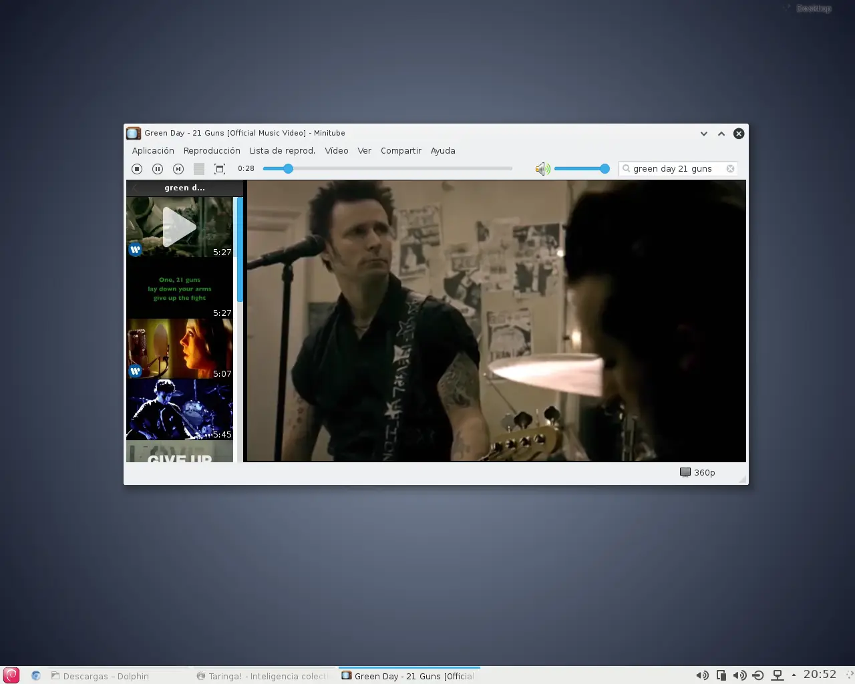This screenshot has width=855, height=684.
Task: Skip to the next video
Action: [178, 169]
